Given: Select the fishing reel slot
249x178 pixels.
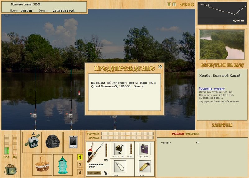Looking at the screenshot, I should pyautogui.click(x=120, y=149).
